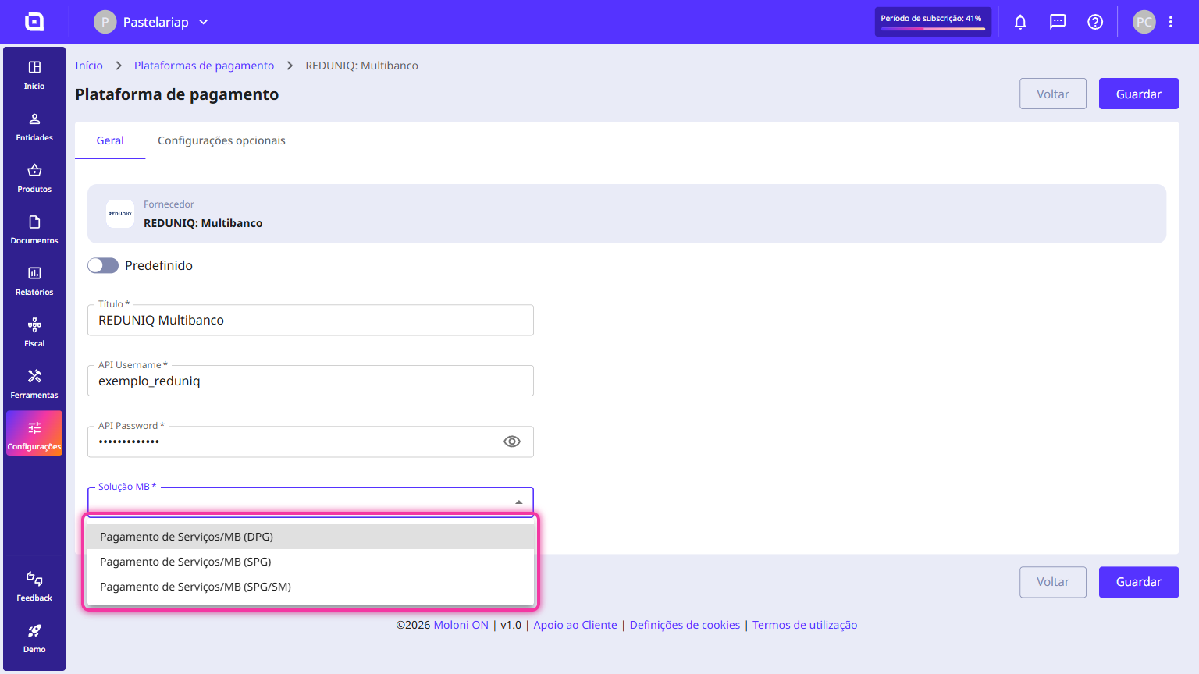Focus the API Password field

coord(311,442)
